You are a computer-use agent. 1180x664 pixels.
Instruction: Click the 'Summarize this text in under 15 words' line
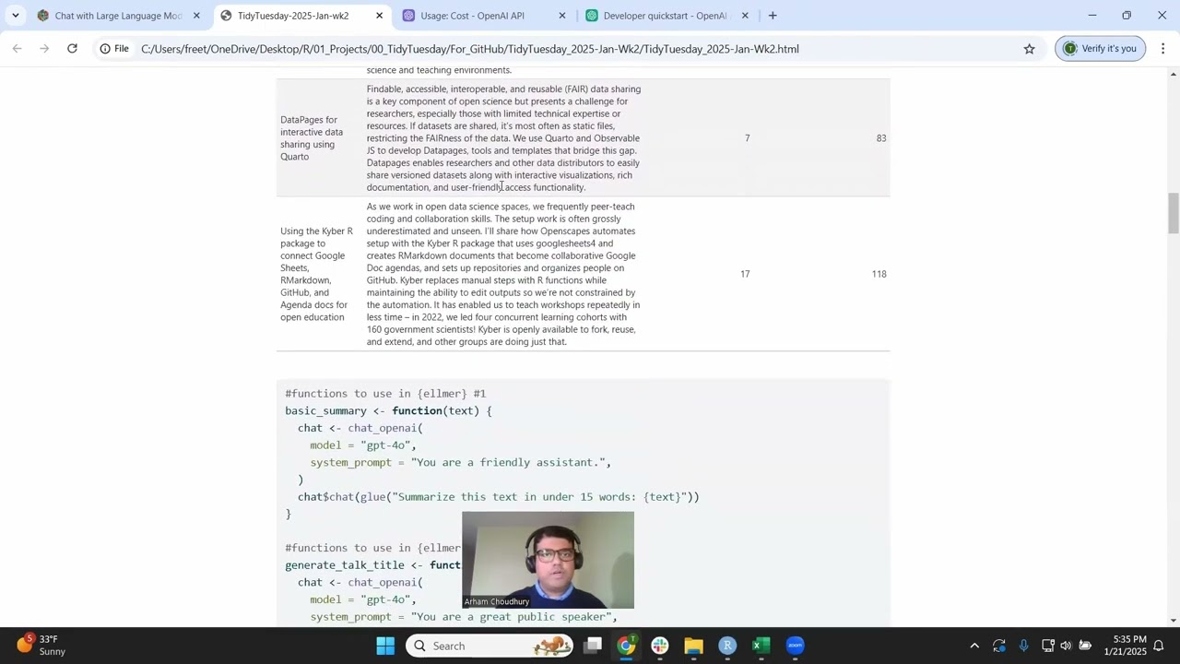pyautogui.click(x=498, y=497)
